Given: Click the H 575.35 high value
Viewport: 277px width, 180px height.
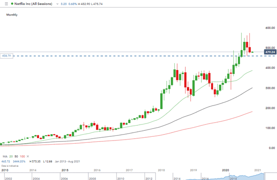Looking at the screenshot, I should pos(35,161).
